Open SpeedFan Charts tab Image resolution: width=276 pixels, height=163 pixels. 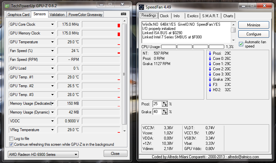point(228,16)
